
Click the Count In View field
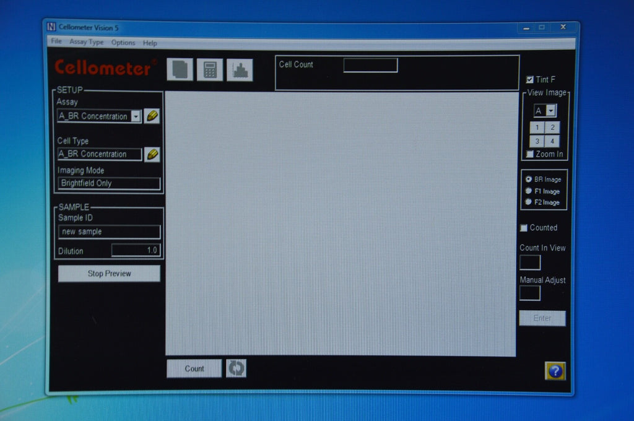[x=530, y=263]
